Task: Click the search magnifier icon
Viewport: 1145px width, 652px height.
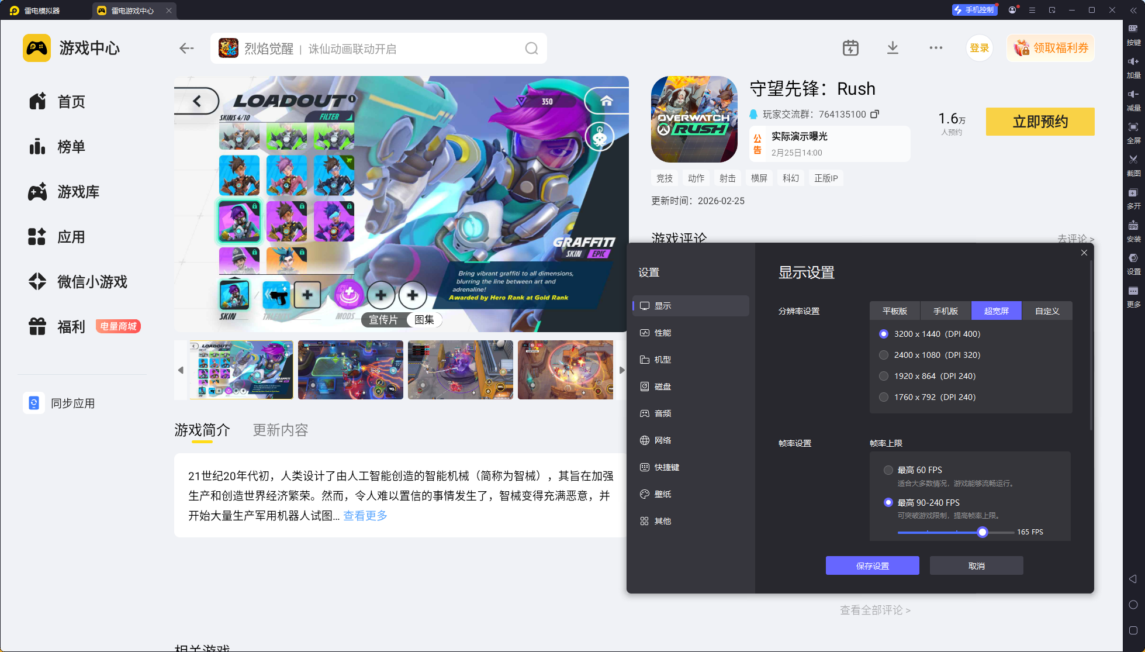Action: coord(531,49)
